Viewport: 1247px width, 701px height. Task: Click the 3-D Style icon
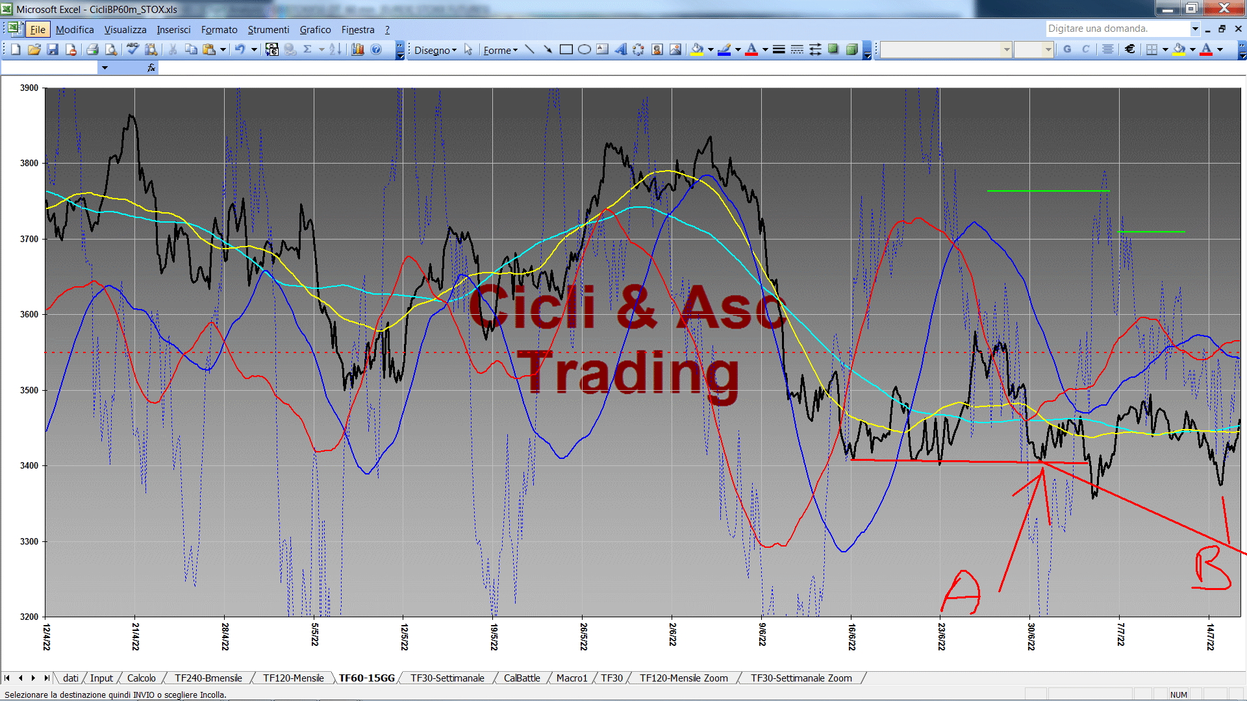point(851,49)
